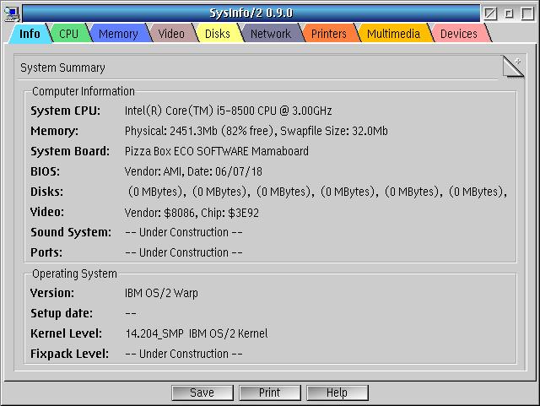This screenshot has width=540, height=406.
Task: Select the 'Version:' label
Action: click(52, 293)
